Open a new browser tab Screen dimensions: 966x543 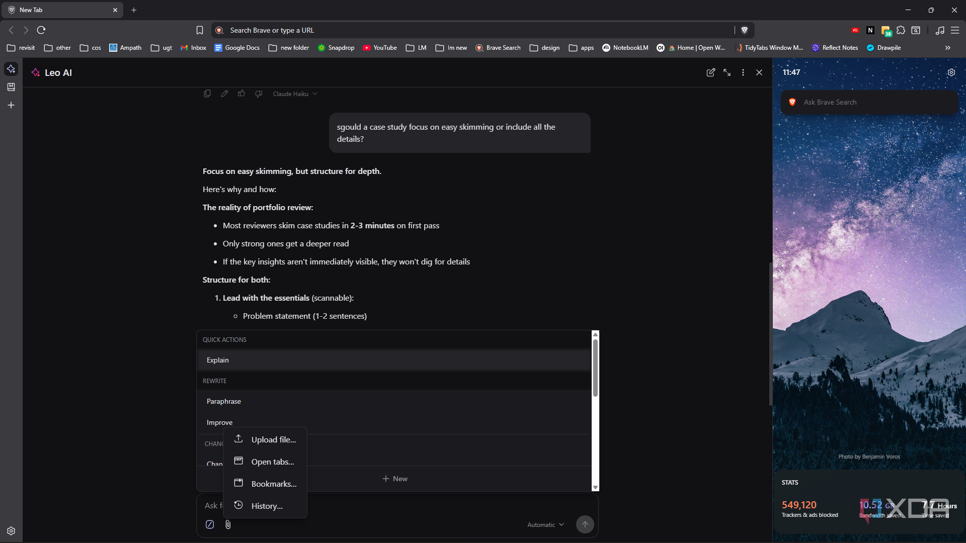pyautogui.click(x=134, y=10)
